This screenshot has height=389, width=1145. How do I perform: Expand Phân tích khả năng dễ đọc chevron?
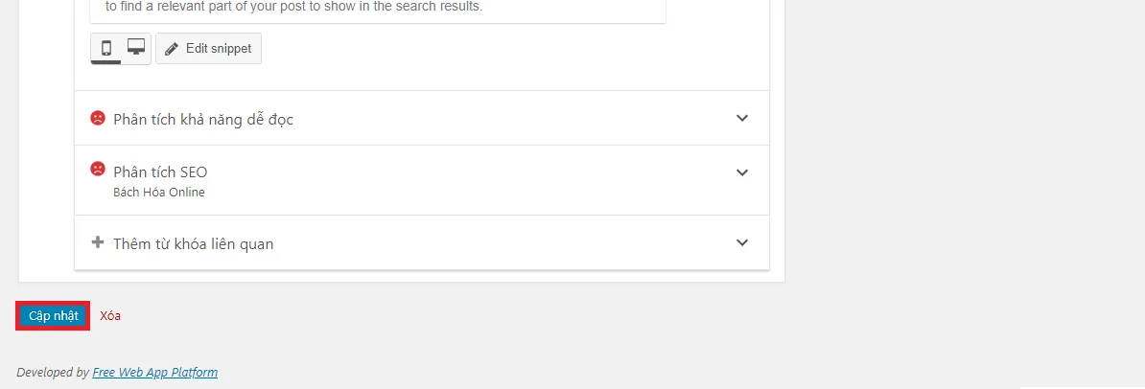tap(742, 118)
